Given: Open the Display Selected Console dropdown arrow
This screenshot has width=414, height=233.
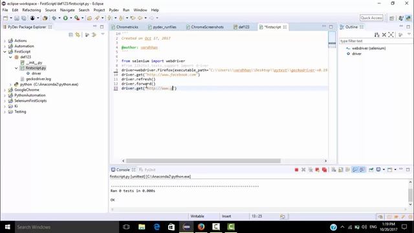Looking at the screenshot, I should tap(384, 170).
